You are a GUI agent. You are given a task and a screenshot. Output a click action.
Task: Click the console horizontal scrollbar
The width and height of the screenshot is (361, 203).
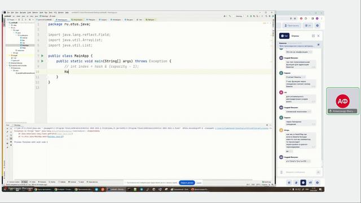[134, 179]
